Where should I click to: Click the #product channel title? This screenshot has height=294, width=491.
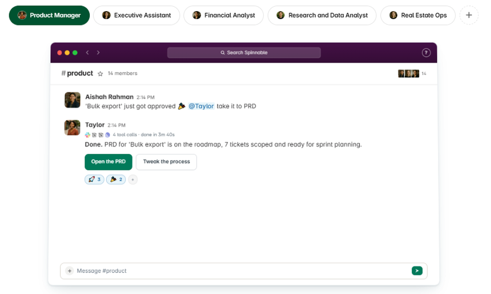click(77, 73)
